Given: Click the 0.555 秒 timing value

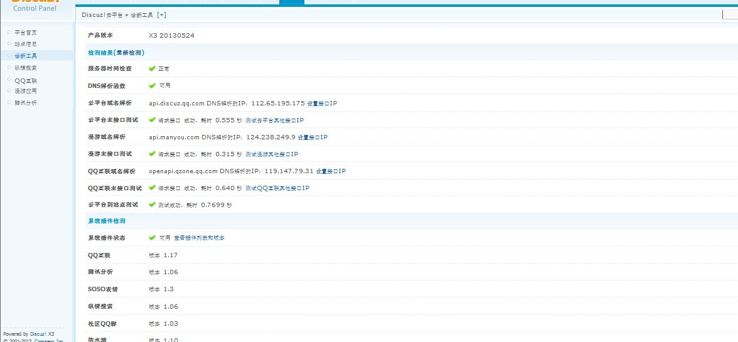Looking at the screenshot, I should pos(228,120).
